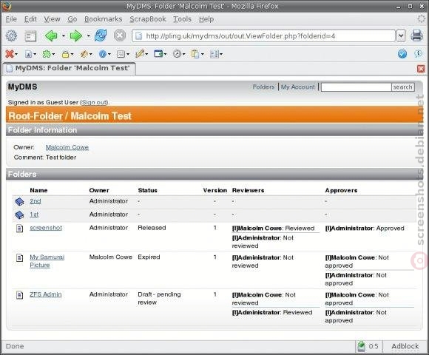The height and width of the screenshot is (355, 429).
Task: Click the page icon inside the address bar
Action: coord(139,35)
